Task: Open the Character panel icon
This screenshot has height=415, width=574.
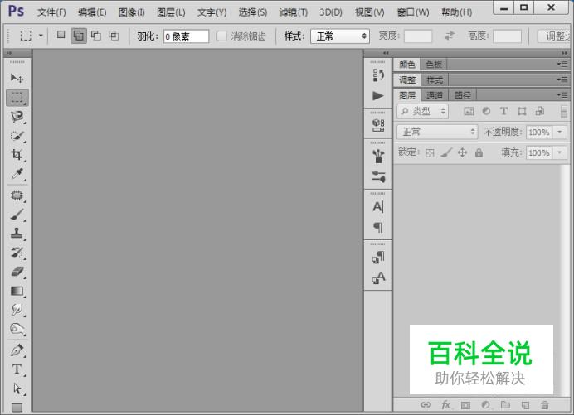Action: click(377, 207)
